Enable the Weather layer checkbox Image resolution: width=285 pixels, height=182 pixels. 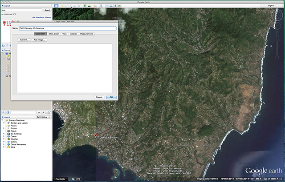pos(6,139)
